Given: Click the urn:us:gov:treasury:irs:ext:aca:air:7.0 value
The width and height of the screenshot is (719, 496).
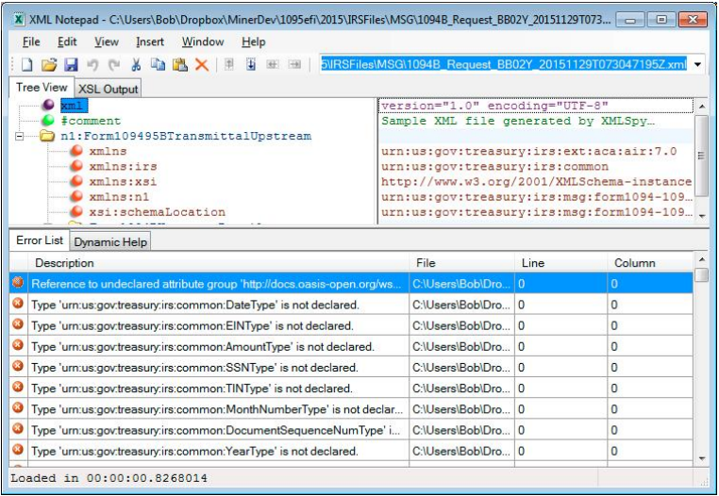Looking at the screenshot, I should pos(528,151).
